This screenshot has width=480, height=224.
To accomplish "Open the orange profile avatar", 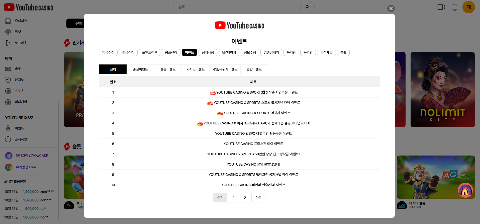I will point(468,7).
